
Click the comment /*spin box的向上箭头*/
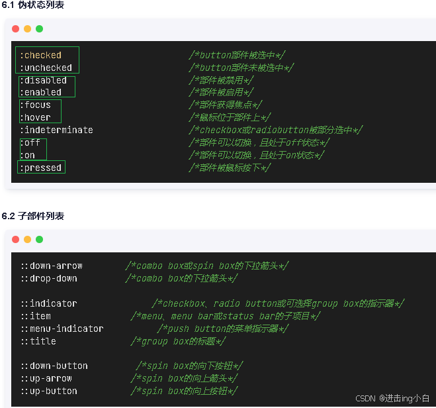click(185, 378)
